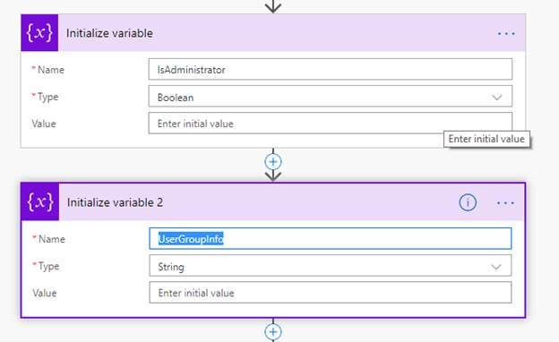The height and width of the screenshot is (342, 559).
Task: Click the Initialize variable 2 action icon
Action: [40, 202]
